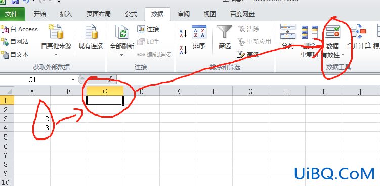Select row 5 header
This screenshot has width=380, height=186.
[7, 136]
